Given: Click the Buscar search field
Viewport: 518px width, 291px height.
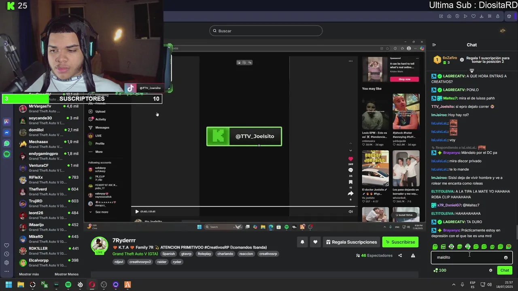Looking at the screenshot, I should coord(266,31).
